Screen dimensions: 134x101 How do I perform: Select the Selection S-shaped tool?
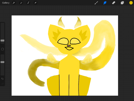coord(28,3)
